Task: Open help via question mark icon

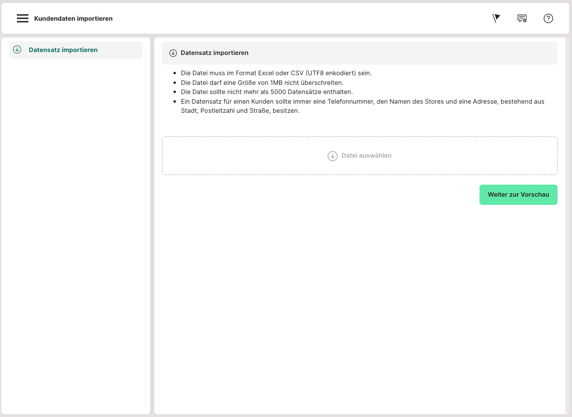Action: click(548, 18)
